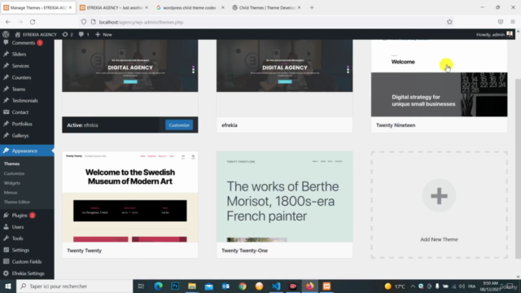This screenshot has width=521, height=293.
Task: Open XAMPP from taskbar
Action: tap(326, 286)
